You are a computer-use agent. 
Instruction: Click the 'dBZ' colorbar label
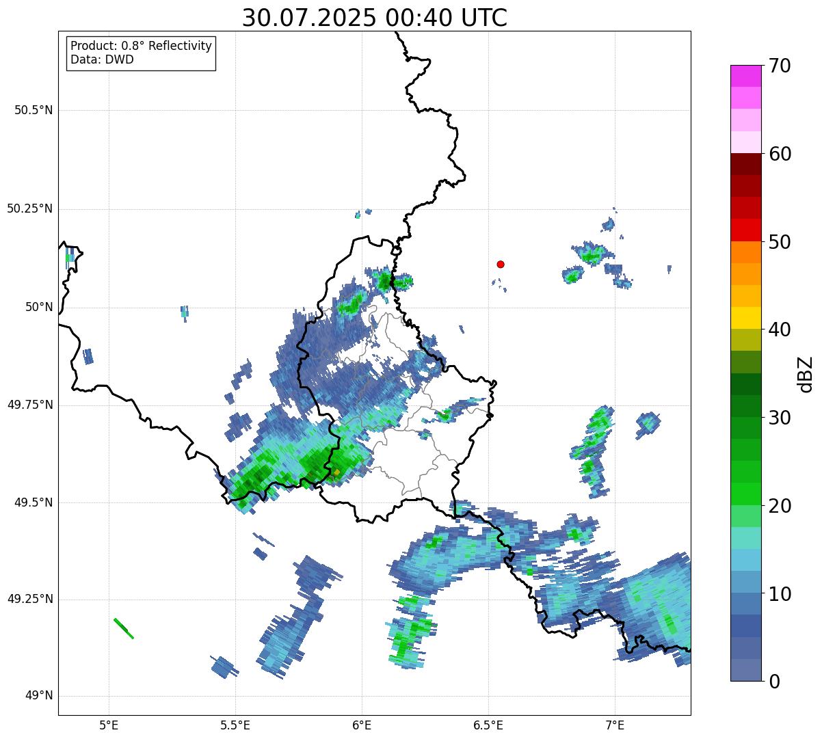[x=805, y=373]
